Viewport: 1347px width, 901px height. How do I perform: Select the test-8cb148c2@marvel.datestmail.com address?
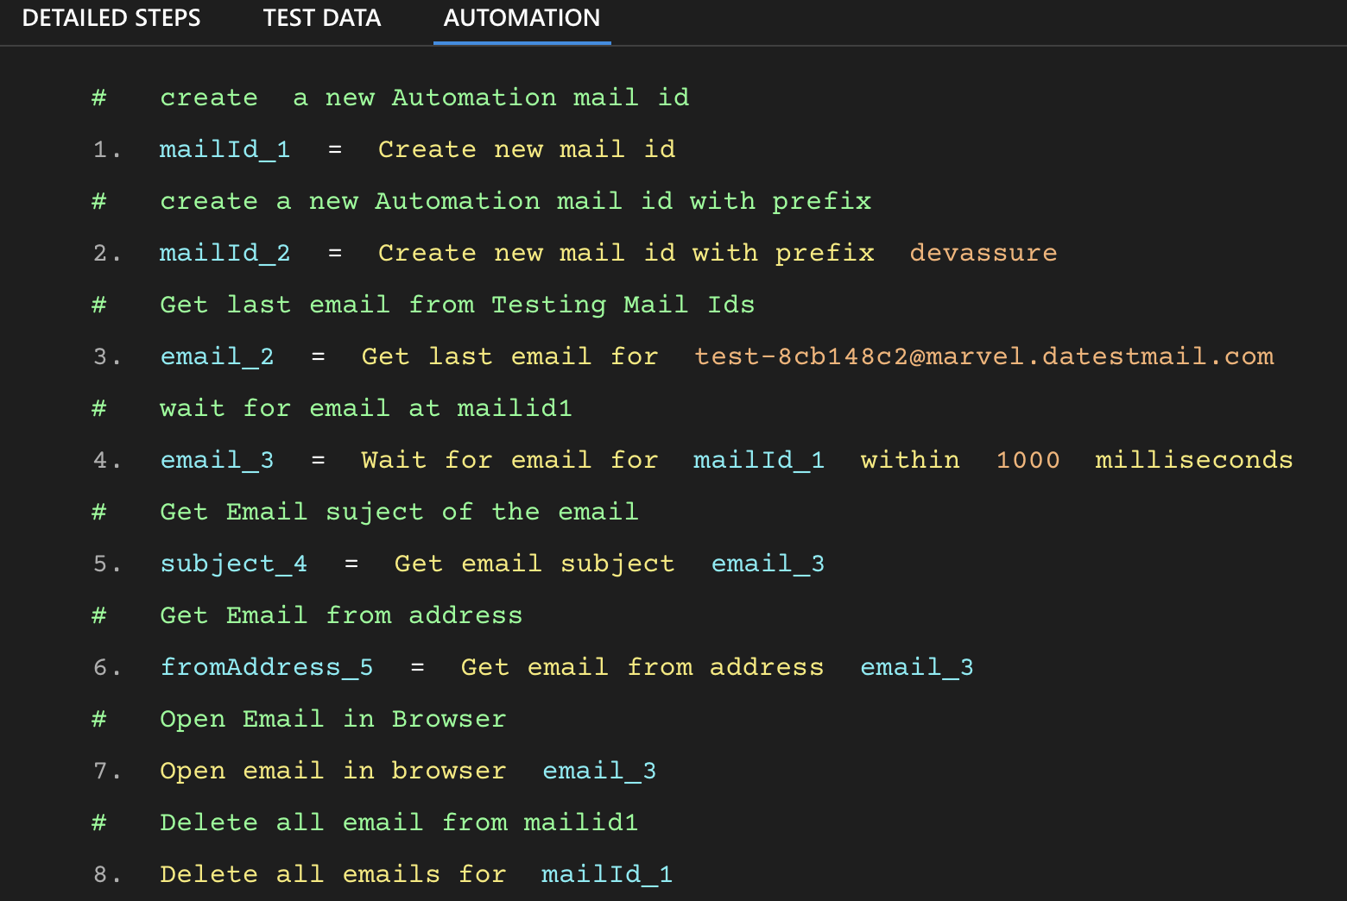[x=983, y=356]
